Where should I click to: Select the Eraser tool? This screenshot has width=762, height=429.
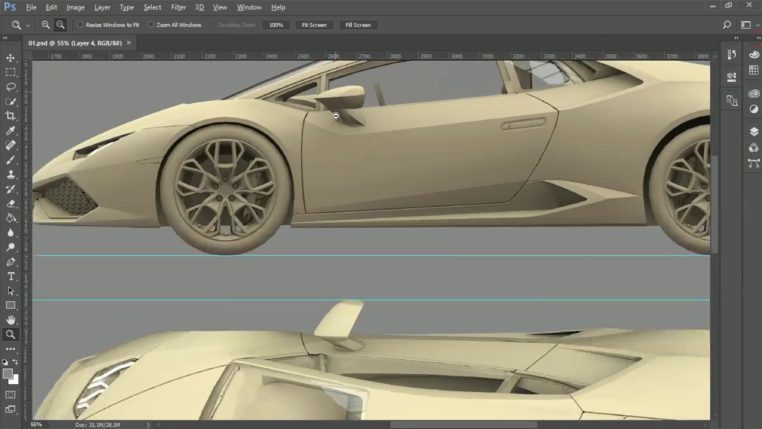click(x=11, y=204)
